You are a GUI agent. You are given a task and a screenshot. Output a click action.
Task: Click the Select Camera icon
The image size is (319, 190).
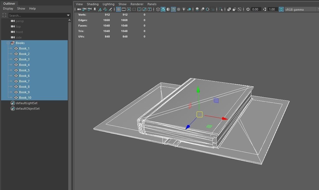coord(79,9)
